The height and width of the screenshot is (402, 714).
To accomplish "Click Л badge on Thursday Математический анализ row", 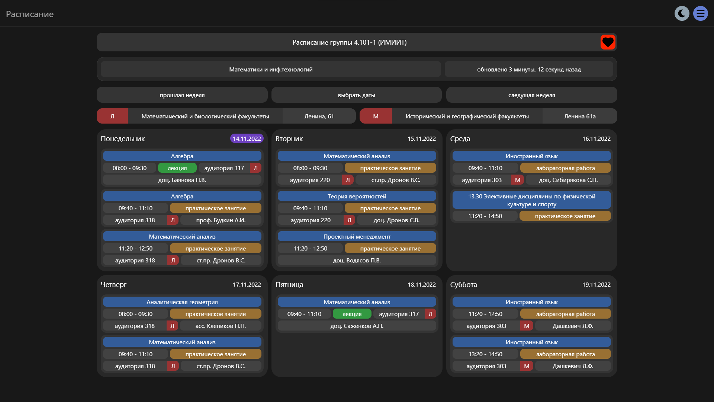I will pyautogui.click(x=173, y=366).
